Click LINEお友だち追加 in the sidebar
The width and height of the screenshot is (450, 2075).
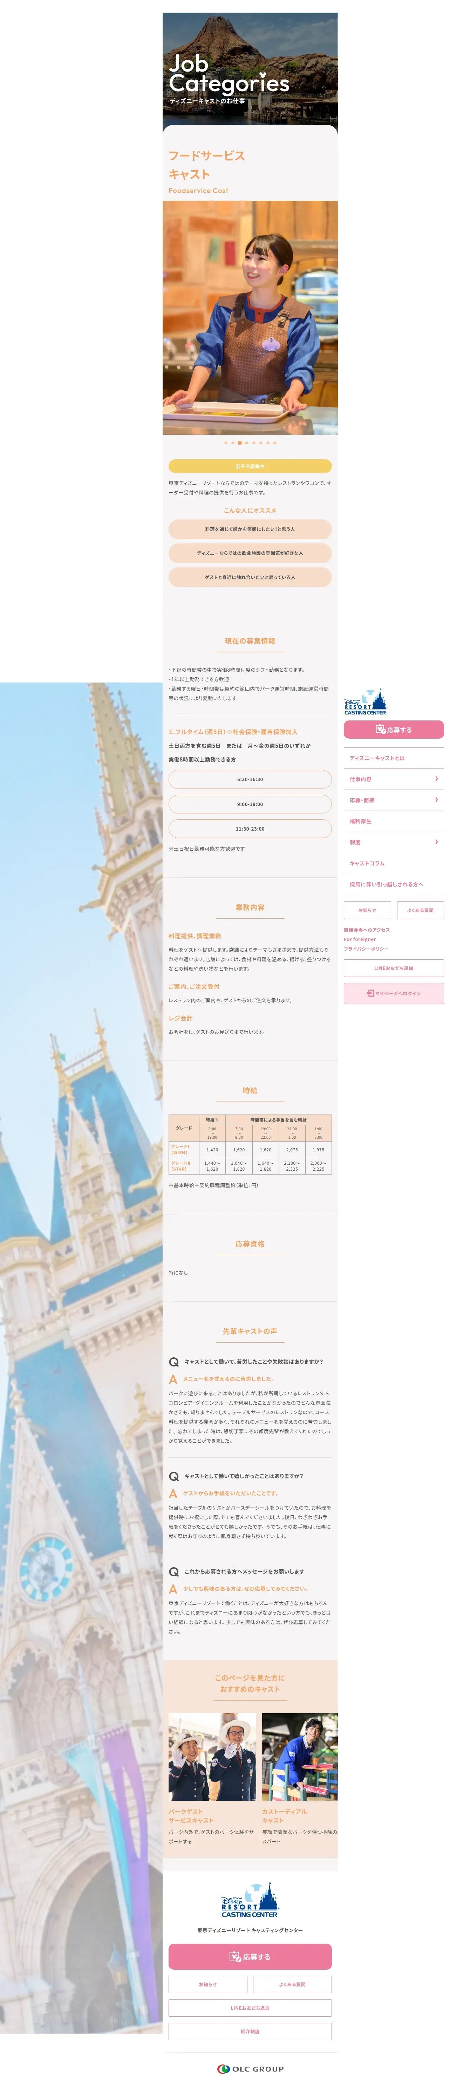[x=394, y=968]
